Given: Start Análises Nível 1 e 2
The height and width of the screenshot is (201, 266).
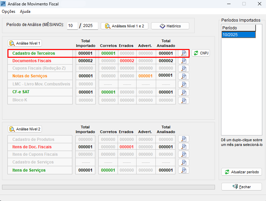Looking at the screenshot, I should coord(124,26).
